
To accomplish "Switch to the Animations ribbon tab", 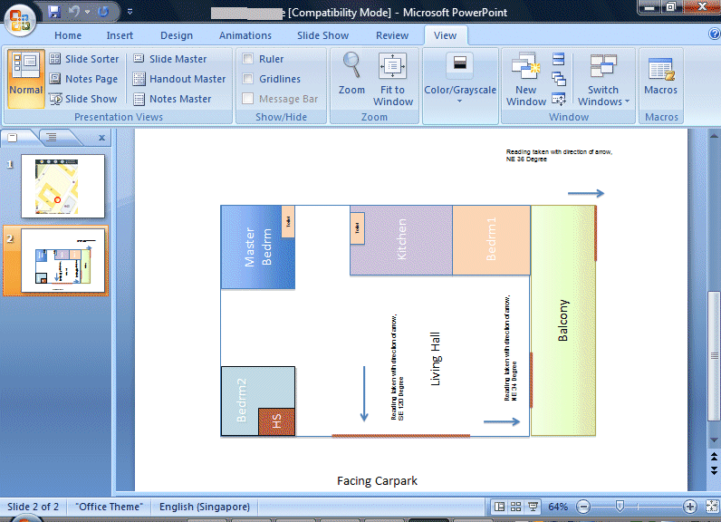I will click(x=245, y=35).
